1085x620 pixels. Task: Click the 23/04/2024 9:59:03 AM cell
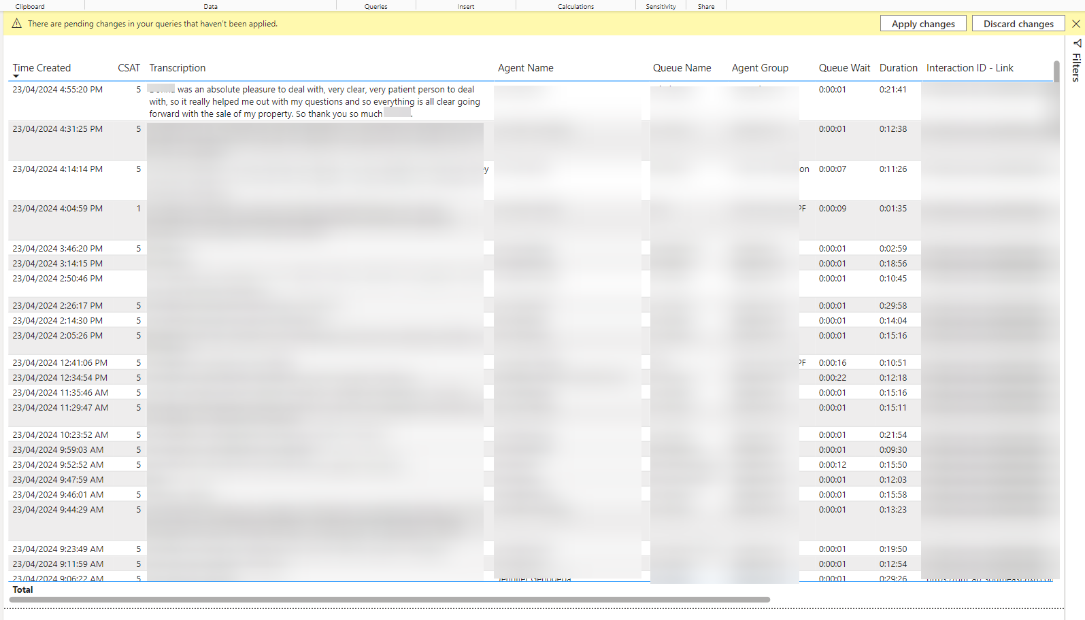pyautogui.click(x=58, y=450)
